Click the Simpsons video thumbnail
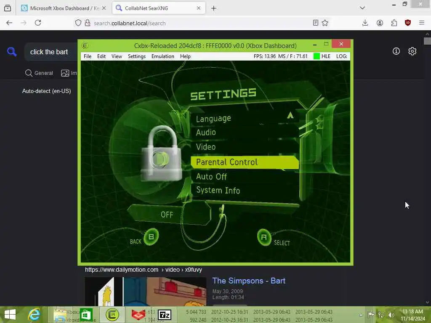 [145, 291]
